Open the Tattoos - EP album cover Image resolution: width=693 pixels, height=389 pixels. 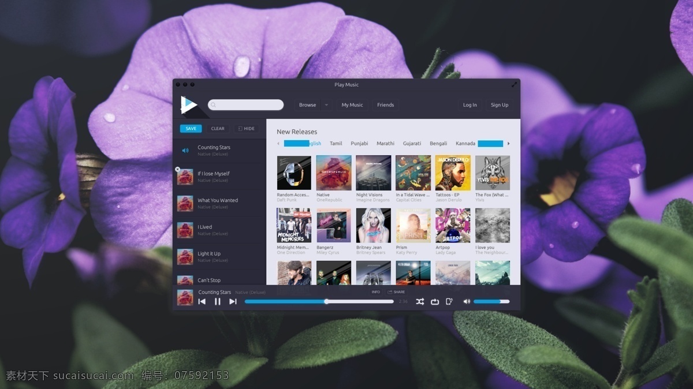[x=453, y=173]
